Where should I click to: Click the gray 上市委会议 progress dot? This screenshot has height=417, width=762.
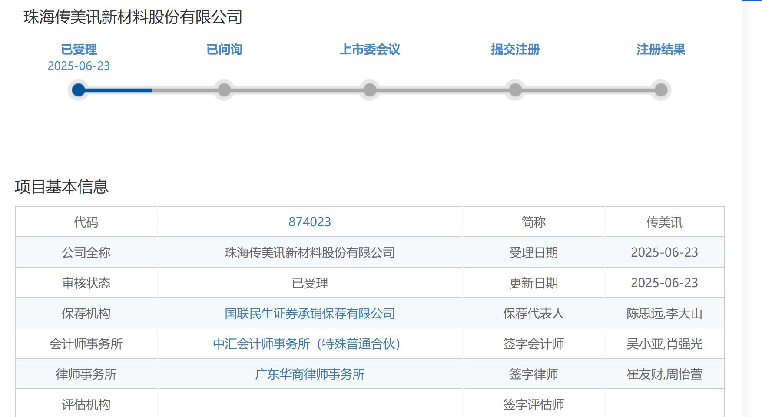(x=370, y=90)
